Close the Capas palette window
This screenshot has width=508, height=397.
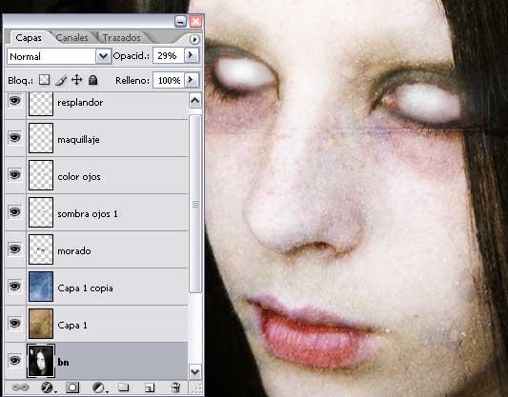click(195, 22)
